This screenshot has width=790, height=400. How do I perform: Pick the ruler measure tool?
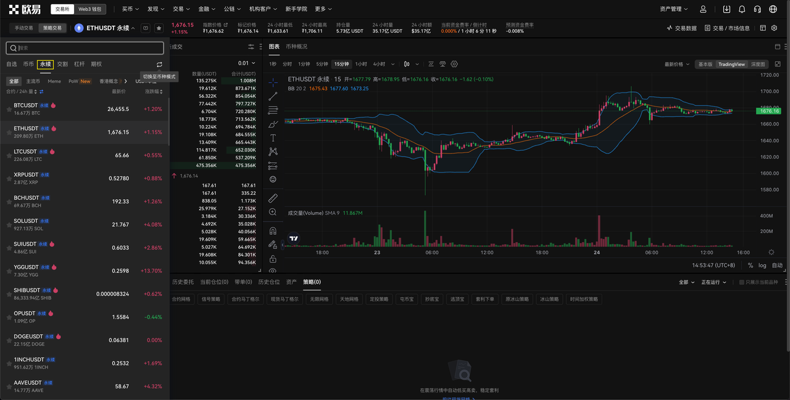273,198
